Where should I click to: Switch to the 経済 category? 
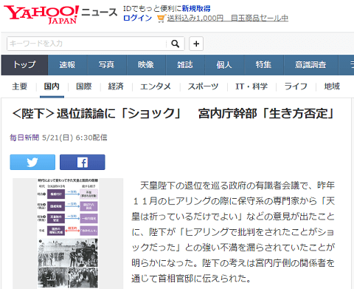tap(116, 86)
